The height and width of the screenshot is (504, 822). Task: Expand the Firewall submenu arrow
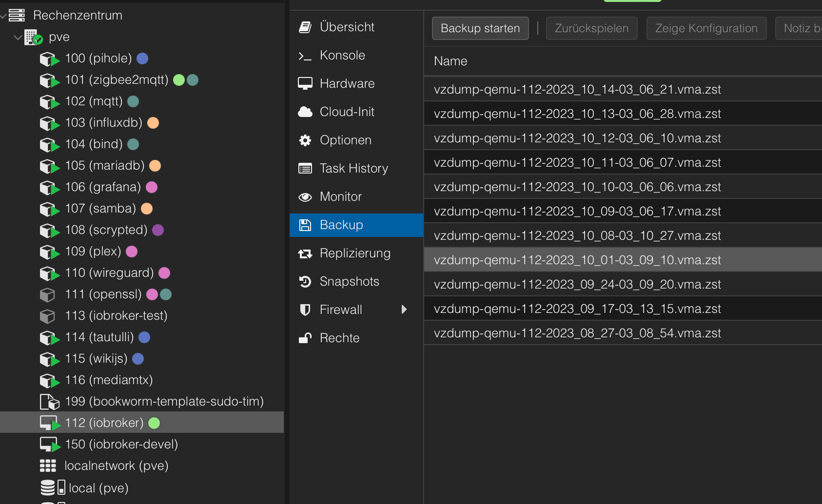pos(404,310)
